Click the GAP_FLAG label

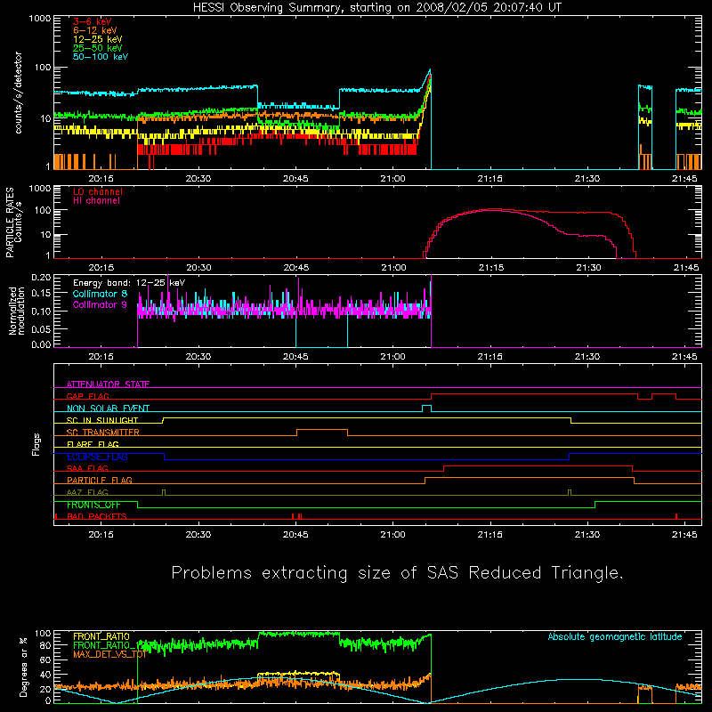pos(87,396)
